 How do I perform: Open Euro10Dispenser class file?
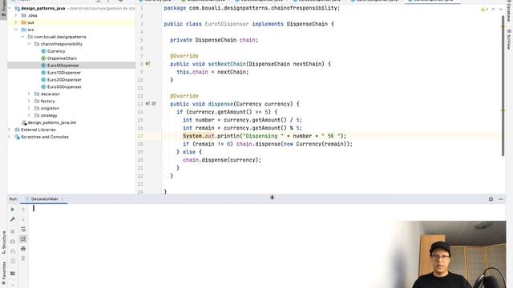64,73
